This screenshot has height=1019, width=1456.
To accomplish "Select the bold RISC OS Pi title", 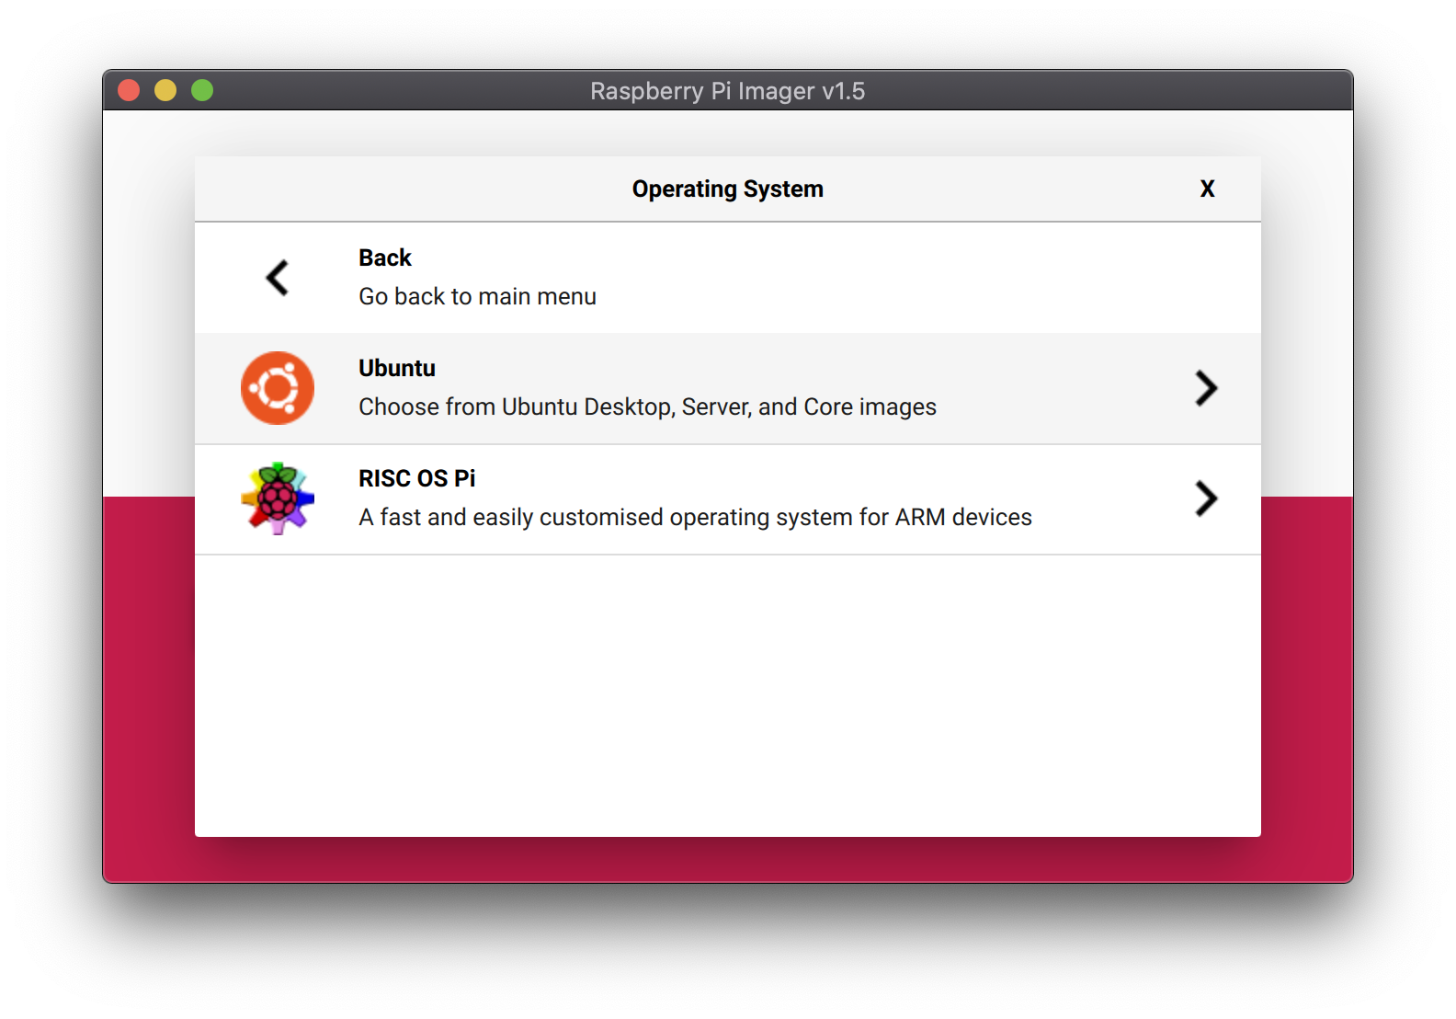I will tap(416, 478).
